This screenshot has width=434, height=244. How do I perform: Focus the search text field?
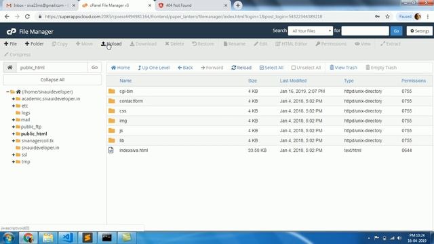point(365,30)
